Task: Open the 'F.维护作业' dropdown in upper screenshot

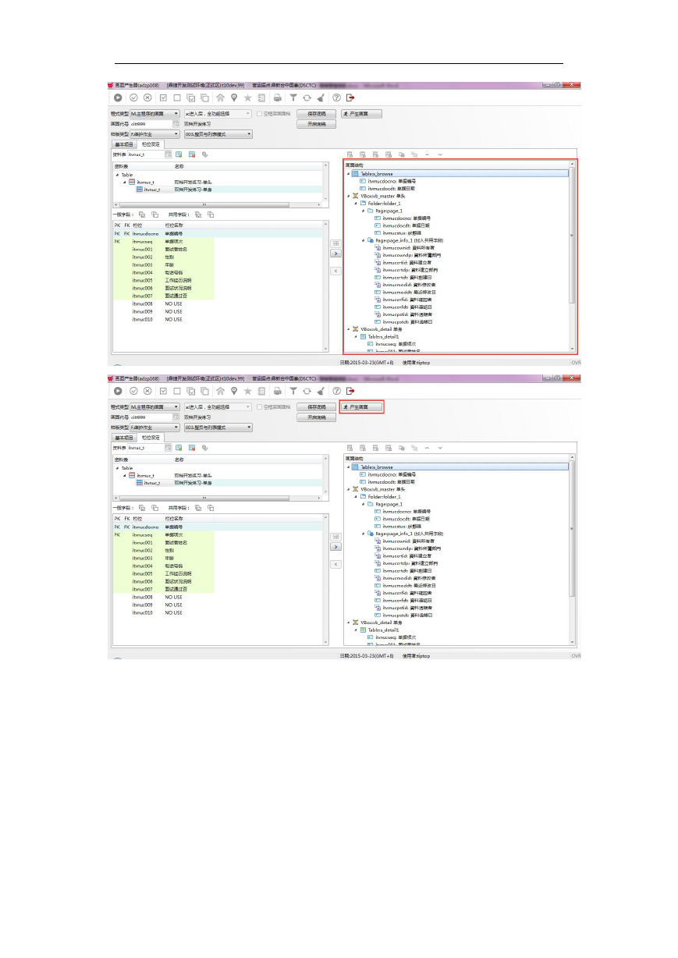Action: [154, 134]
